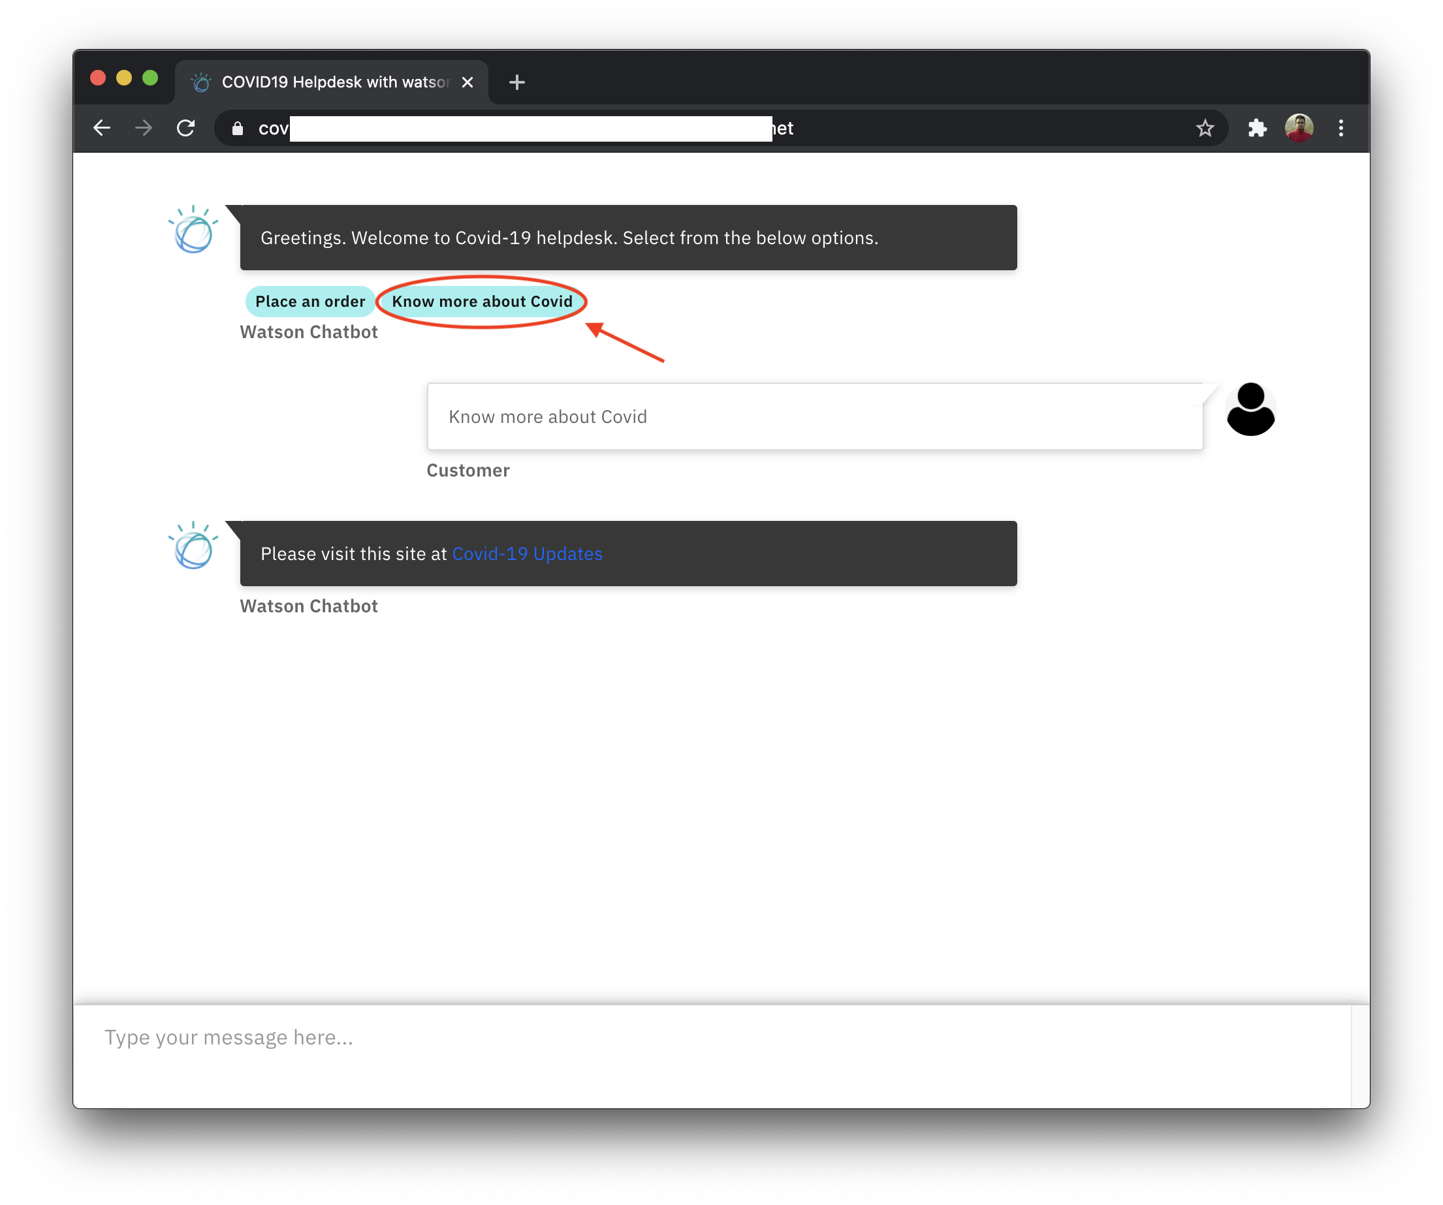The image size is (1443, 1205).
Task: Click the customer's Know more about Covid message
Action: pyautogui.click(x=814, y=417)
